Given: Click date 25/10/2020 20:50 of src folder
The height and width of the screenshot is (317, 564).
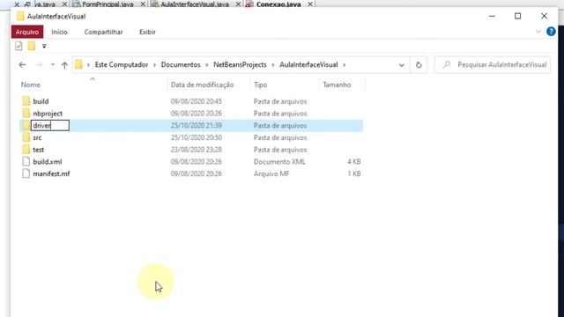Looking at the screenshot, I should coord(196,137).
